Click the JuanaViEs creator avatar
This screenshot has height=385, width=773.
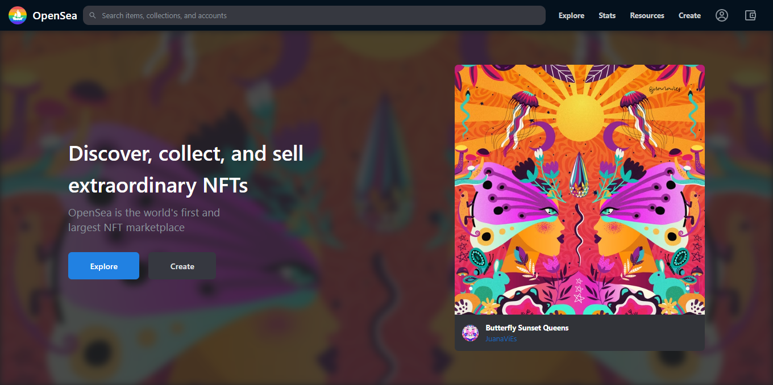click(x=470, y=333)
